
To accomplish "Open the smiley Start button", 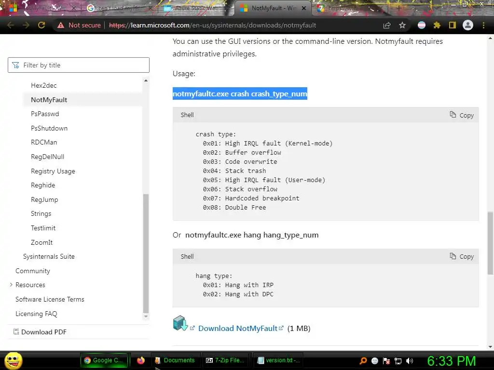I will pos(13,360).
